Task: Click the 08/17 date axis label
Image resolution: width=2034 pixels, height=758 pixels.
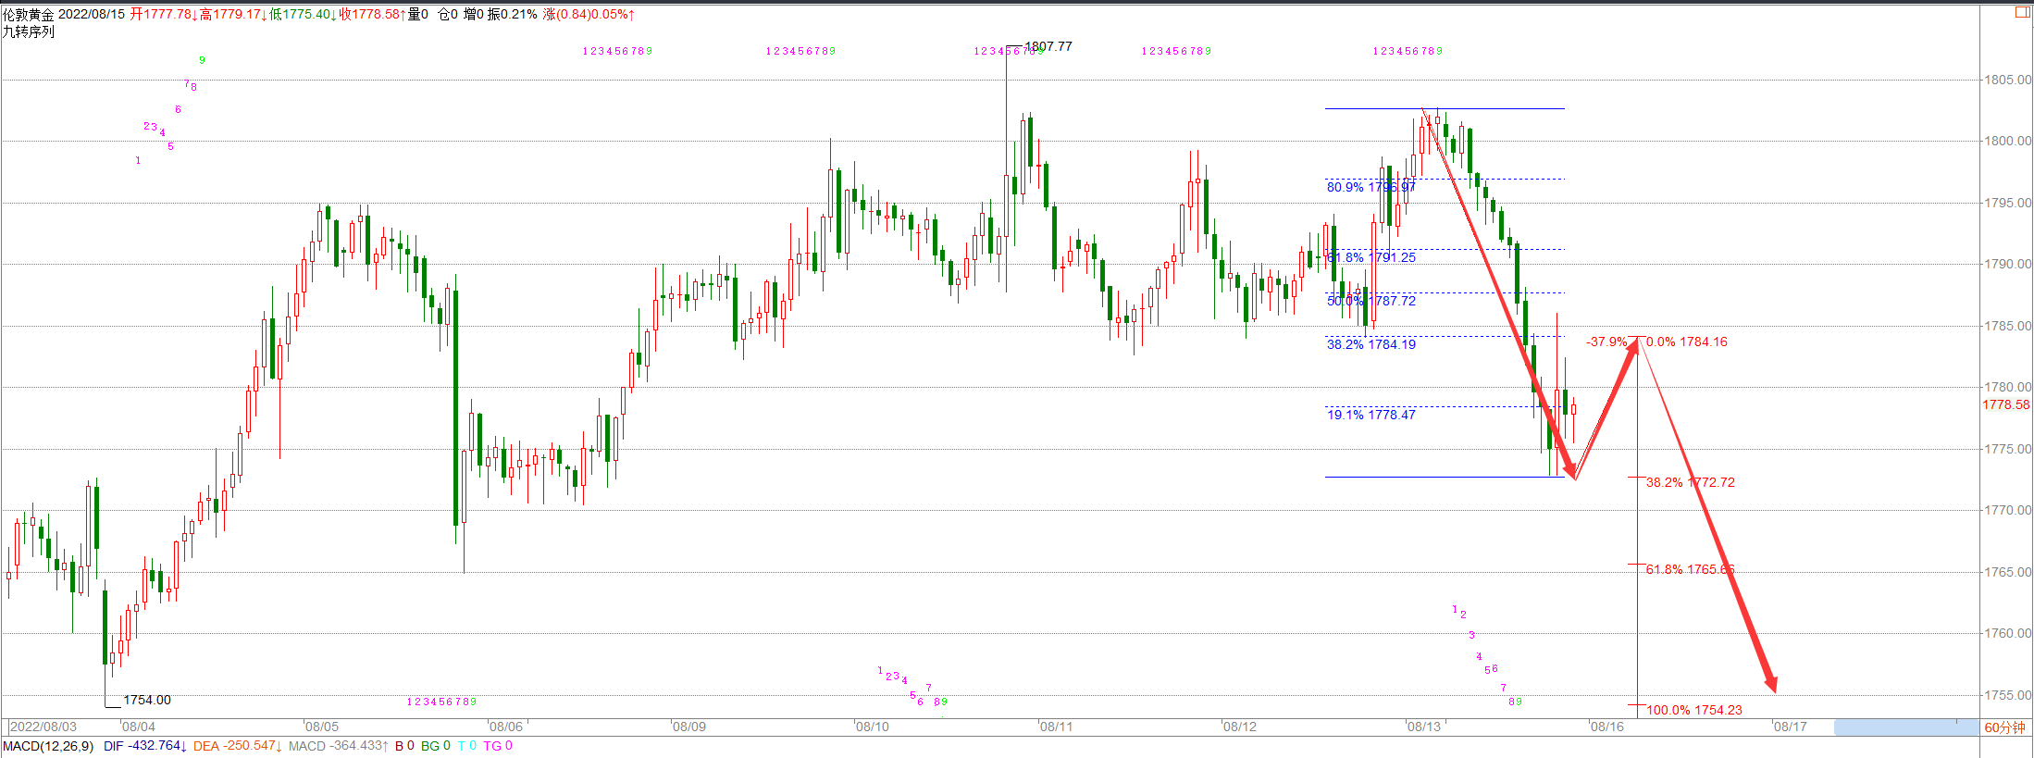Action: point(1791,727)
